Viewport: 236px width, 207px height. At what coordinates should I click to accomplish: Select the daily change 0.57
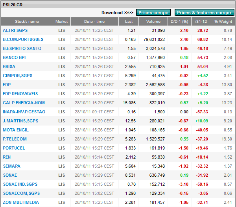point(184,103)
